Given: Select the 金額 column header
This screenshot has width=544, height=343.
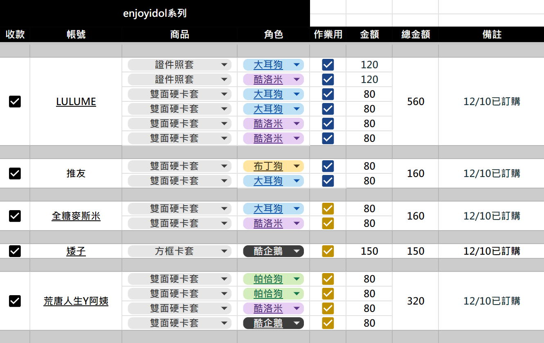Looking at the screenshot, I should pos(369,34).
